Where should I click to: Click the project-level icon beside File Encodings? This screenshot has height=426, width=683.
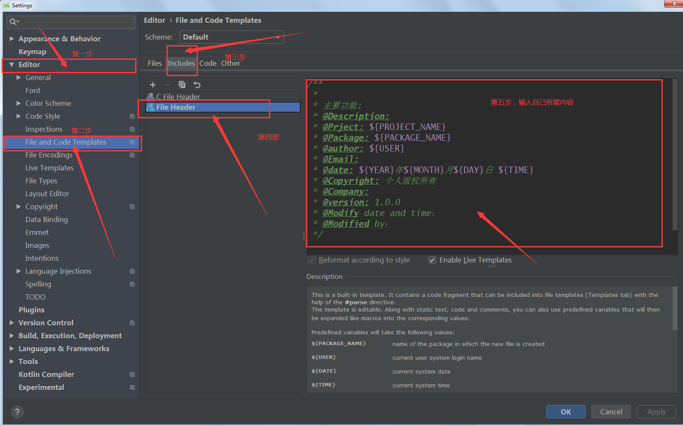133,155
